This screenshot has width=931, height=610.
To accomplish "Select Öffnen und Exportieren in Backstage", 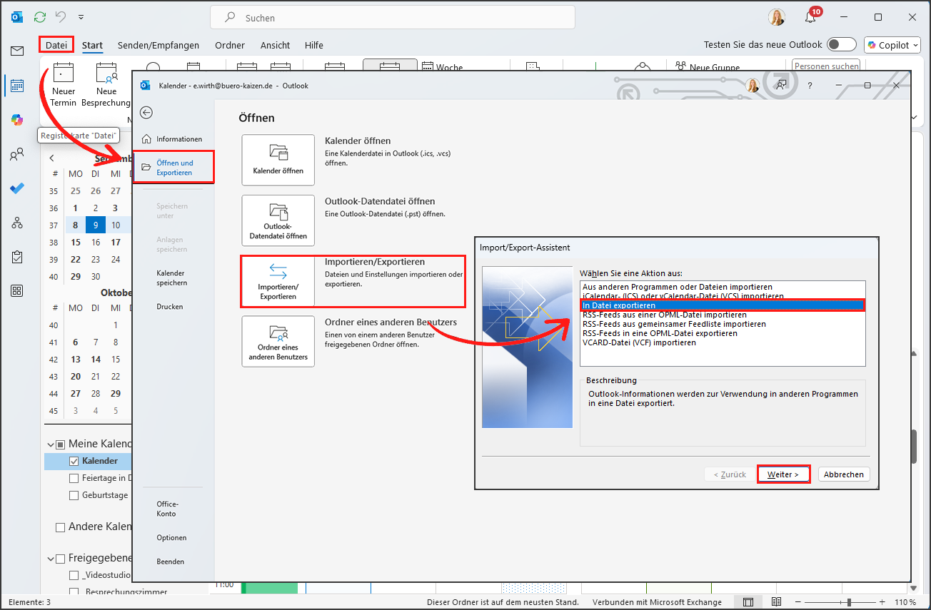I will coord(173,167).
